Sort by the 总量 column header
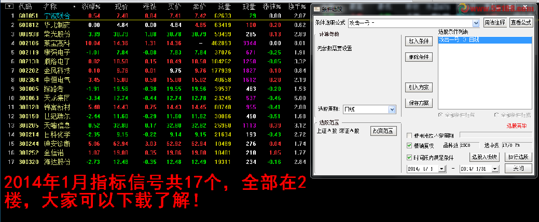The height and width of the screenshot is (222, 539). tap(225, 7)
